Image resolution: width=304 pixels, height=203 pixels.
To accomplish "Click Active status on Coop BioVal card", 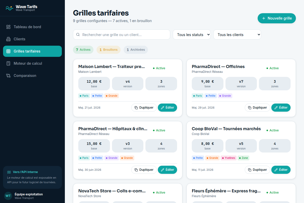I will point(273,130).
